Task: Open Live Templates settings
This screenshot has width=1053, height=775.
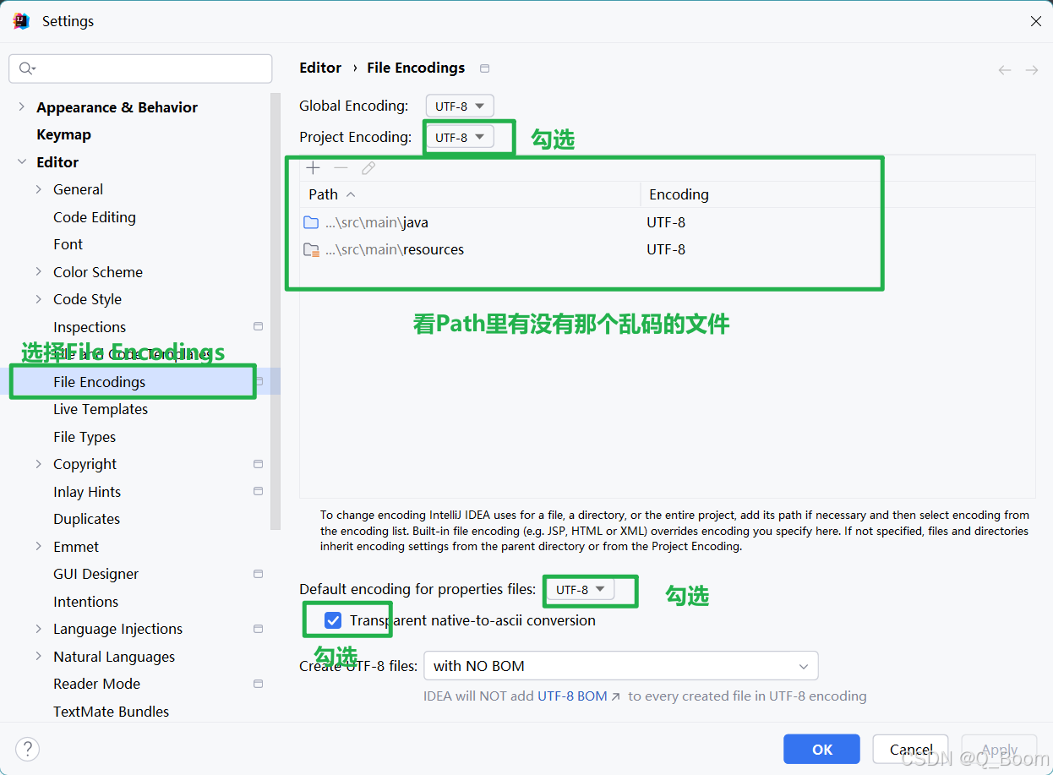Action: (101, 409)
